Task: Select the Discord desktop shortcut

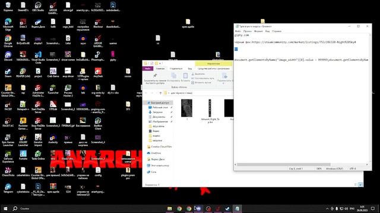Action: (8, 56)
